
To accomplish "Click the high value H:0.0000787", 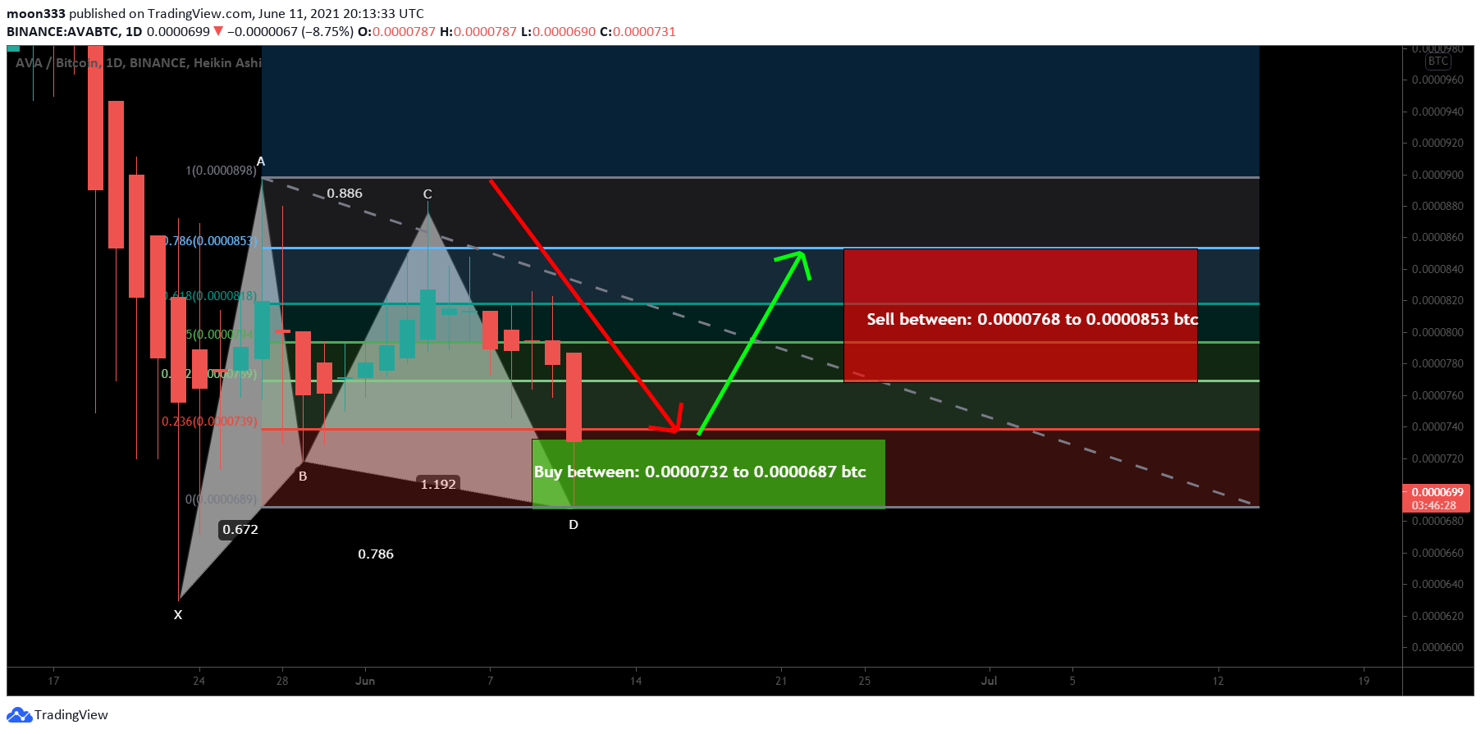I will tap(478, 31).
